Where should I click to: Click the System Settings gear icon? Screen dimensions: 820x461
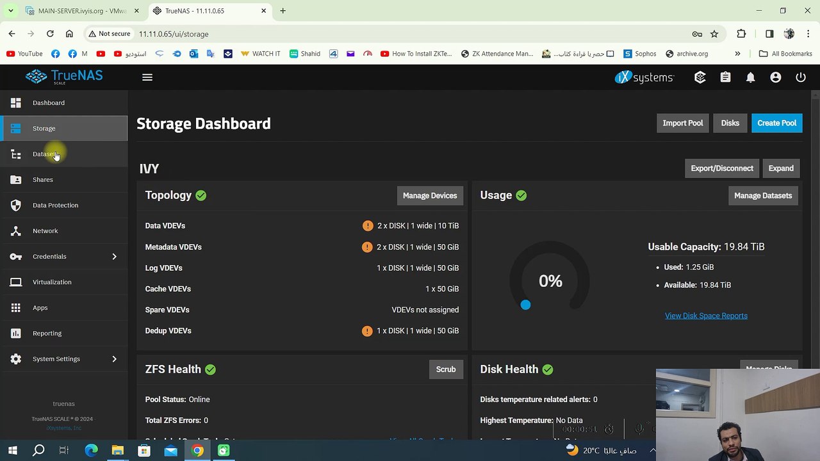16,359
